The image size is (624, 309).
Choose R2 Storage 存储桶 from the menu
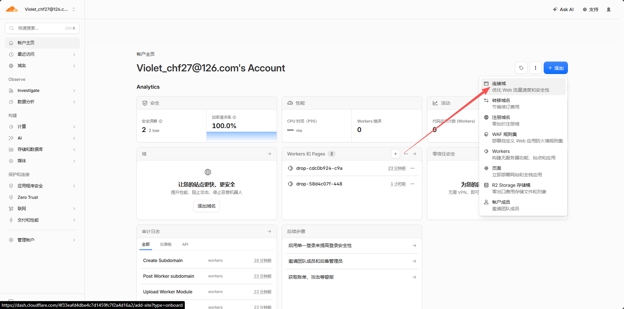tap(523, 188)
